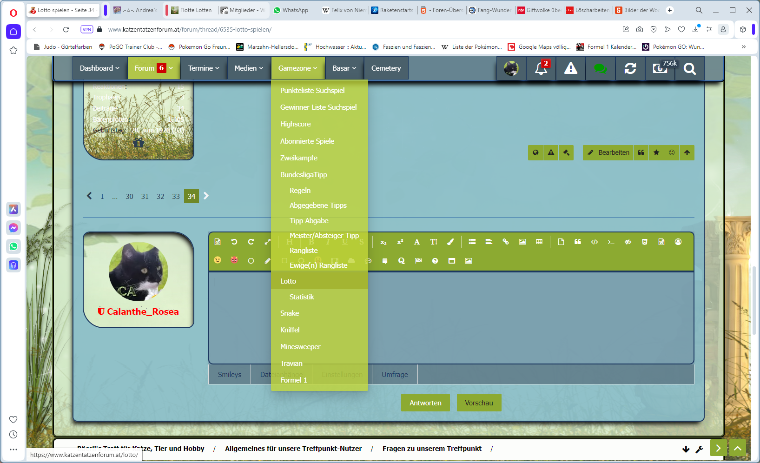Image resolution: width=760 pixels, height=463 pixels.
Task: Open the forum search magnifier
Action: [690, 68]
